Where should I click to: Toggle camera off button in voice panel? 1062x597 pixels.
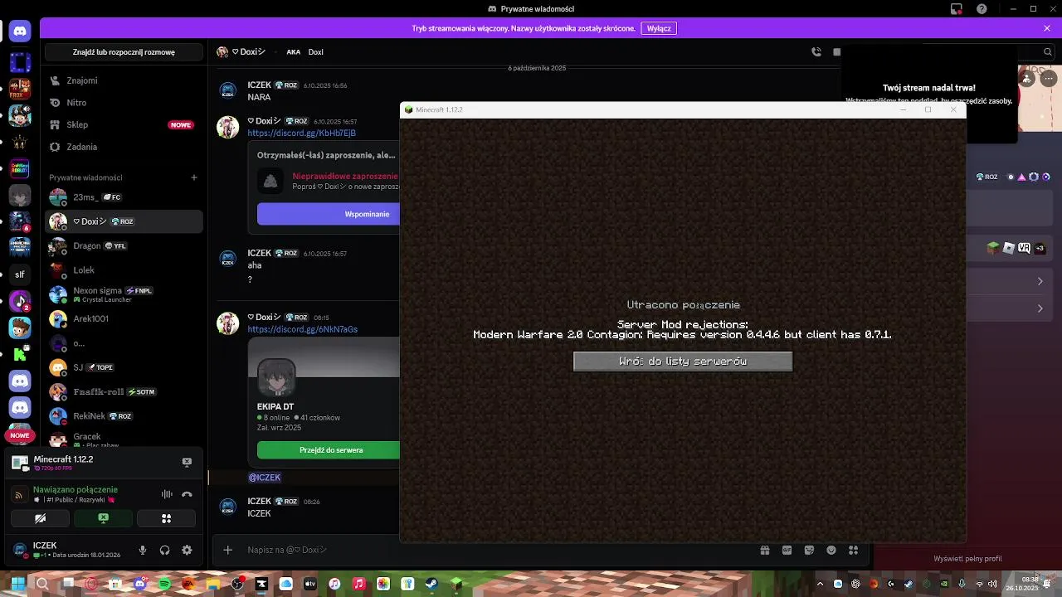[40, 518]
